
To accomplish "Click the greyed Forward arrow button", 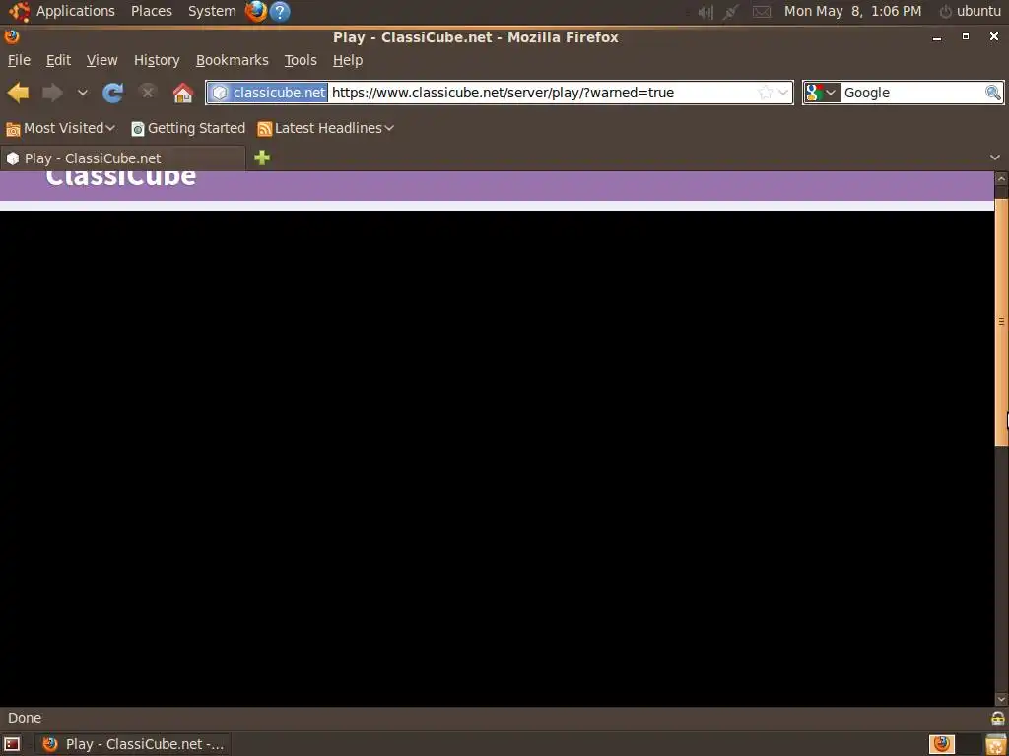I will click(53, 93).
